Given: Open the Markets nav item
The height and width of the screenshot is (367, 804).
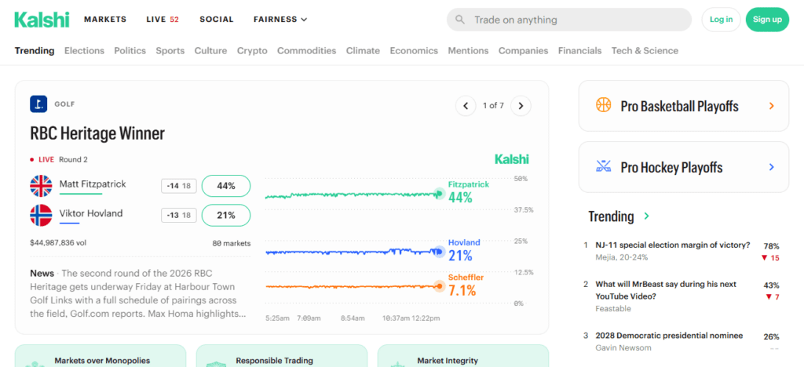Looking at the screenshot, I should (105, 20).
